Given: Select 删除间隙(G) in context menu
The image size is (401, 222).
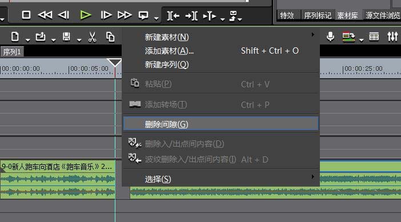Looking at the screenshot, I should 221,124.
